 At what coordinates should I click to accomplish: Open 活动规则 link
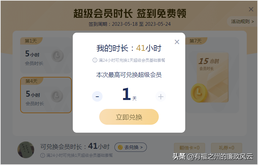coord(242,21)
